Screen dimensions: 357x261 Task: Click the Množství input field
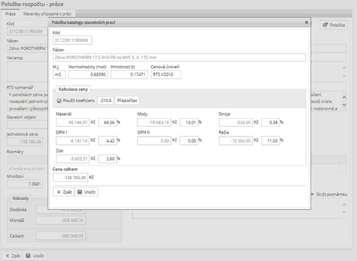[25, 184]
